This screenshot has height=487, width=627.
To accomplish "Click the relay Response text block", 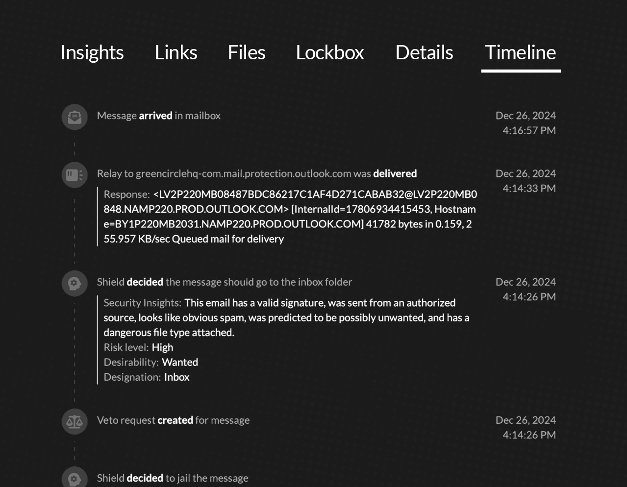I will point(290,217).
